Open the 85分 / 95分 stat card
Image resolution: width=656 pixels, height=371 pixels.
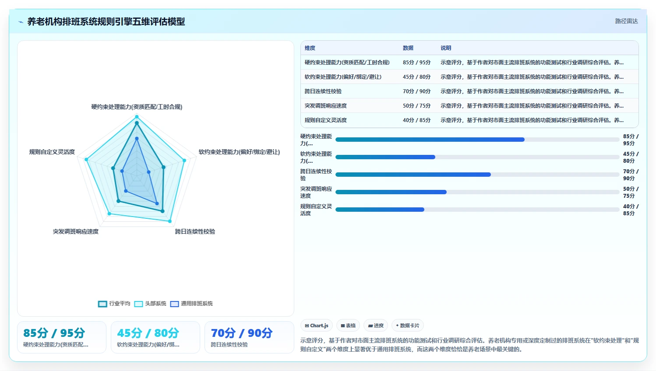point(62,337)
